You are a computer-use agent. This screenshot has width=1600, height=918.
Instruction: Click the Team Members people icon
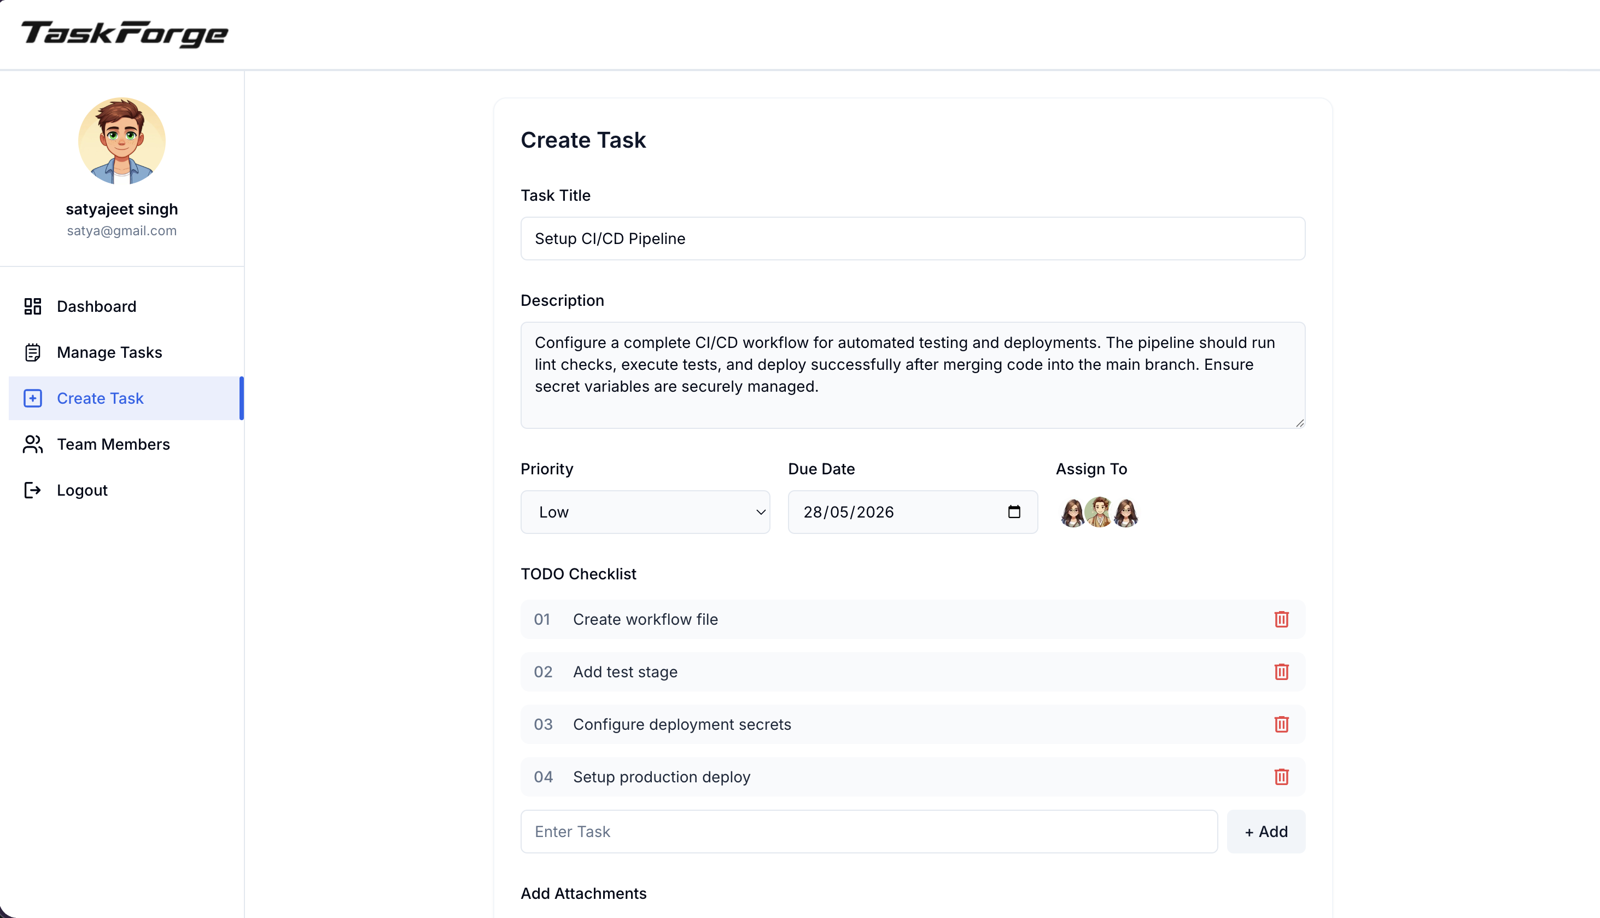pos(33,444)
